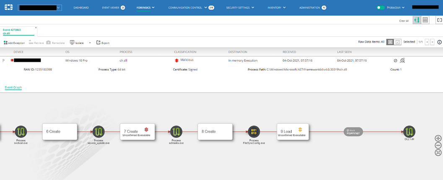The width and height of the screenshot is (443, 180).
Task: Select the FileSyncConfig.exe process node
Action: coord(254,132)
